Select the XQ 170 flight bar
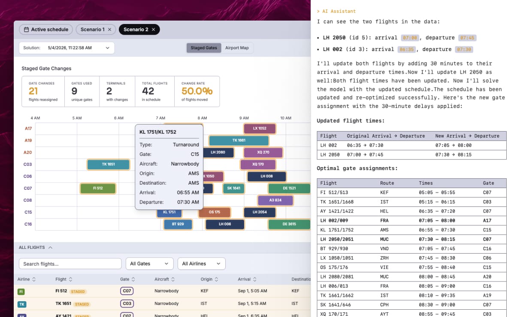Image resolution: width=508 pixels, height=317 pixels. click(258, 164)
